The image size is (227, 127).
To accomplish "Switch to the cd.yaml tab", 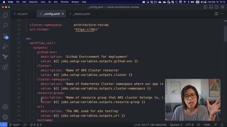I will coord(22,14).
